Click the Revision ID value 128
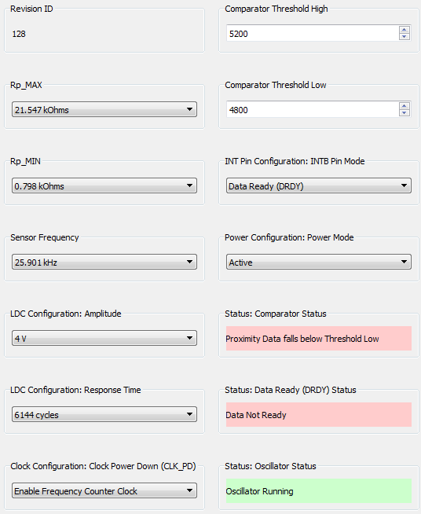 (x=19, y=34)
